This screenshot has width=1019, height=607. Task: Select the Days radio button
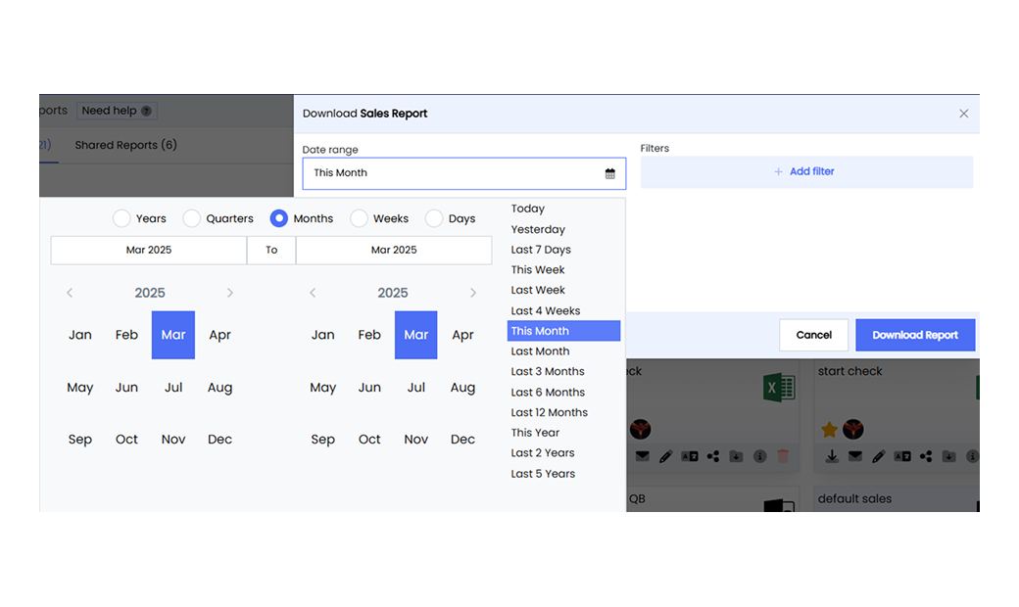coord(434,218)
